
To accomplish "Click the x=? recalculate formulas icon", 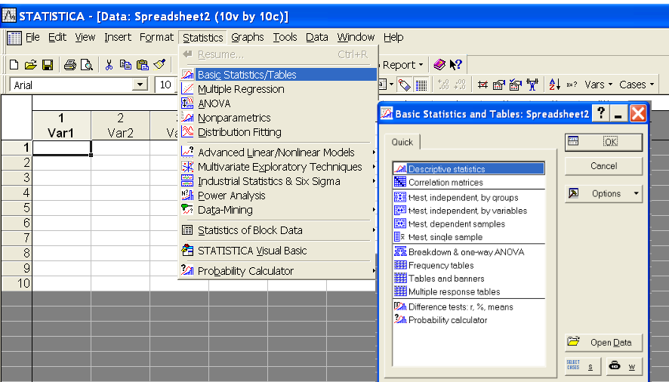I will [x=572, y=85].
